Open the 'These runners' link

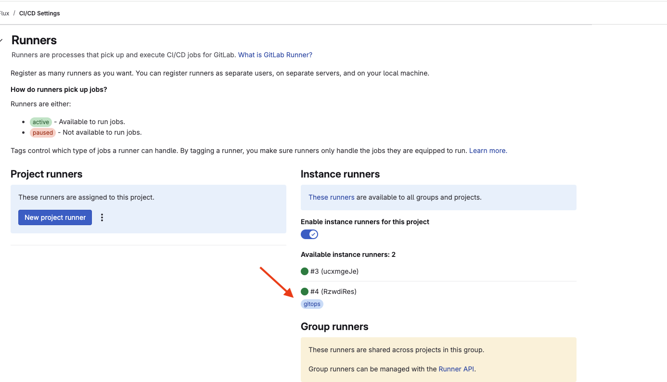pos(332,197)
